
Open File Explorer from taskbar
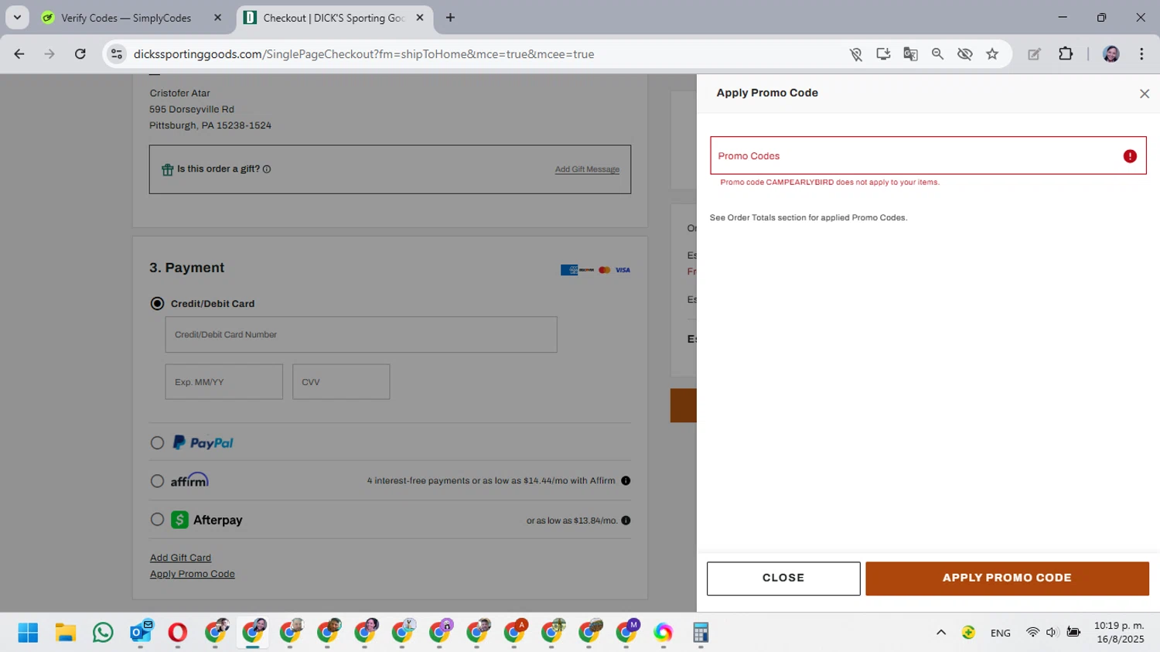click(65, 633)
